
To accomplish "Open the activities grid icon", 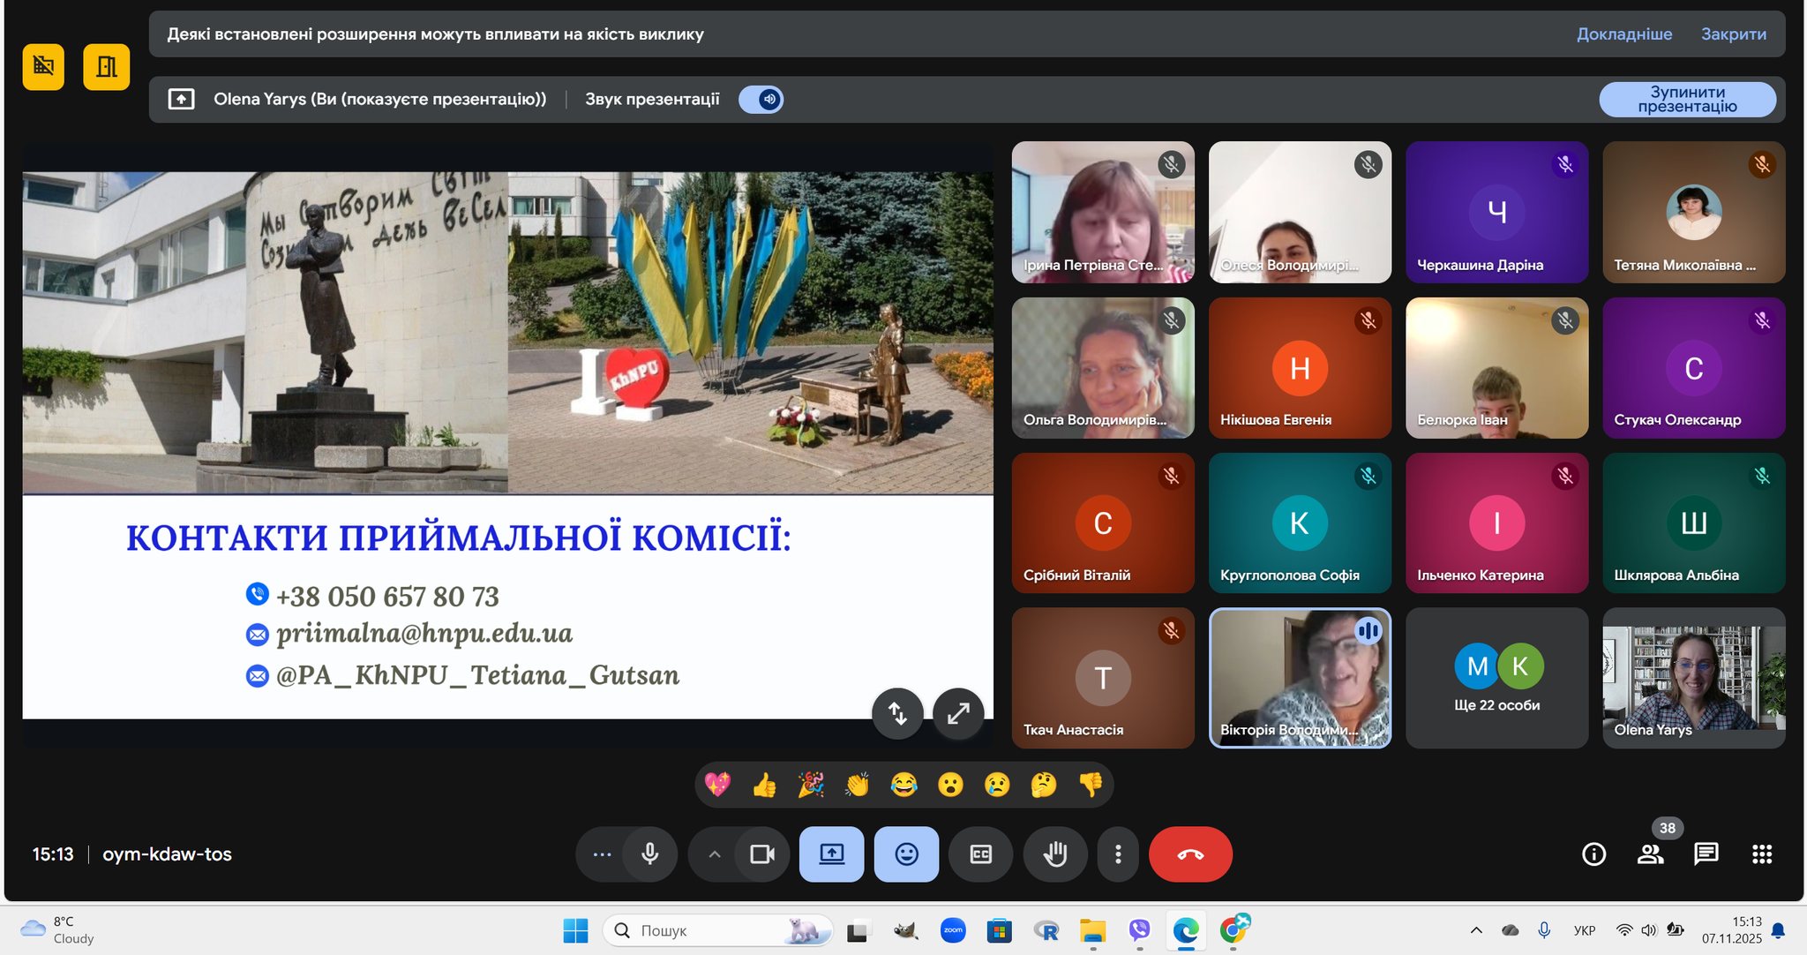I will pos(1761,853).
